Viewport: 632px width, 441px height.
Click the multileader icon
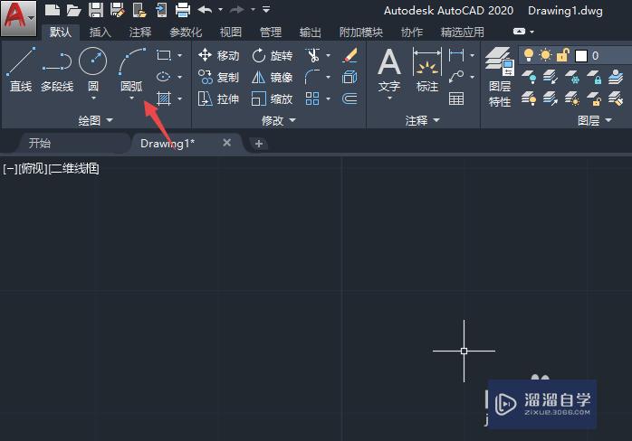click(456, 77)
